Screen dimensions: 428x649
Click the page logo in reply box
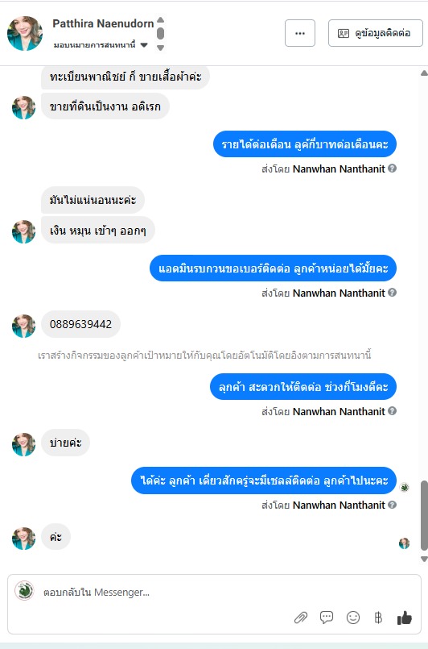click(24, 591)
